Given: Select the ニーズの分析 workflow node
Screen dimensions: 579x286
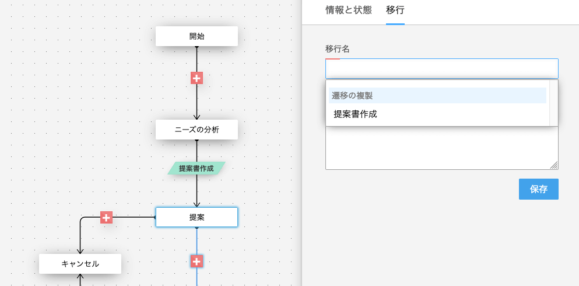Looking at the screenshot, I should (x=196, y=130).
